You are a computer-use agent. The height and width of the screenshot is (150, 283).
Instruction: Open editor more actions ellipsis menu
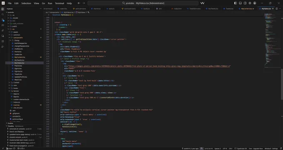280,8
